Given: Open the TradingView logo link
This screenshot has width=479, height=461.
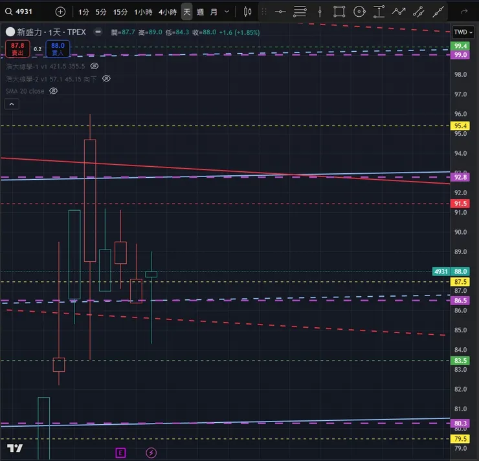Looking at the screenshot, I should [x=15, y=448].
